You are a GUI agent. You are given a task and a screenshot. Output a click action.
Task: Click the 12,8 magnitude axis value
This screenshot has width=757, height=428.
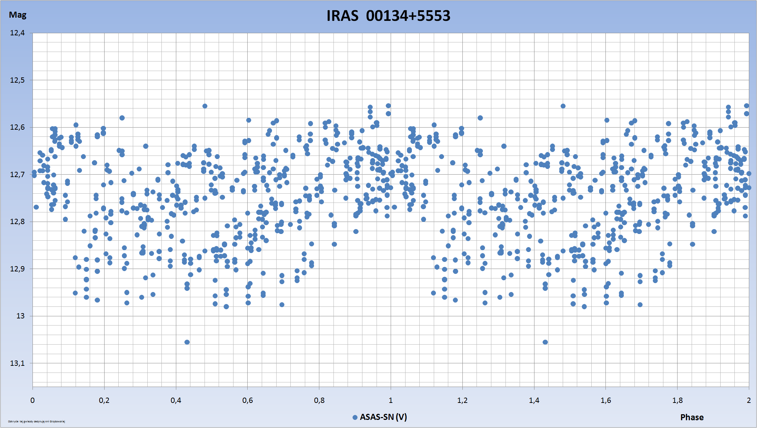[x=18, y=222]
